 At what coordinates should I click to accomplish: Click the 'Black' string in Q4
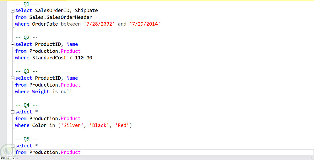pos(99,125)
